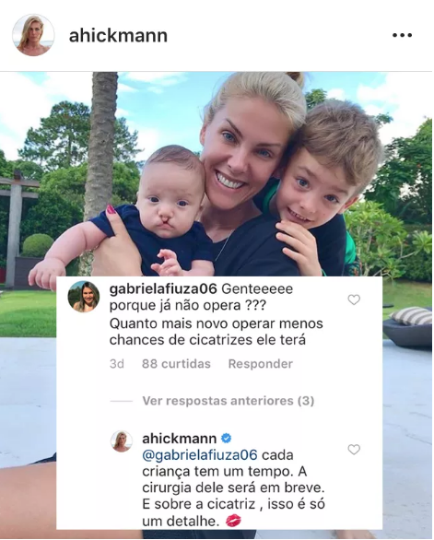Click the 3d timestamp under the comment

[117, 364]
